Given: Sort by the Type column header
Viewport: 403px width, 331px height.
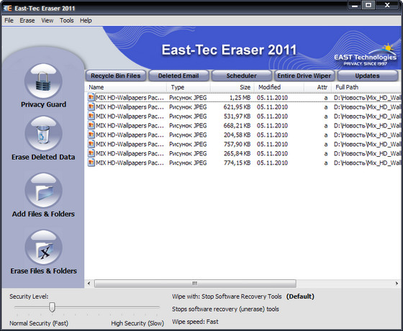Looking at the screenshot, I should coord(189,87).
